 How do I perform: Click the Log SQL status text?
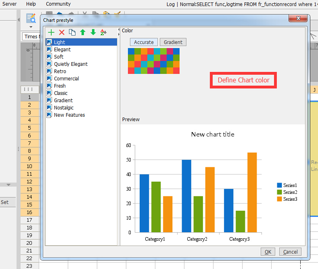[x=242, y=4]
